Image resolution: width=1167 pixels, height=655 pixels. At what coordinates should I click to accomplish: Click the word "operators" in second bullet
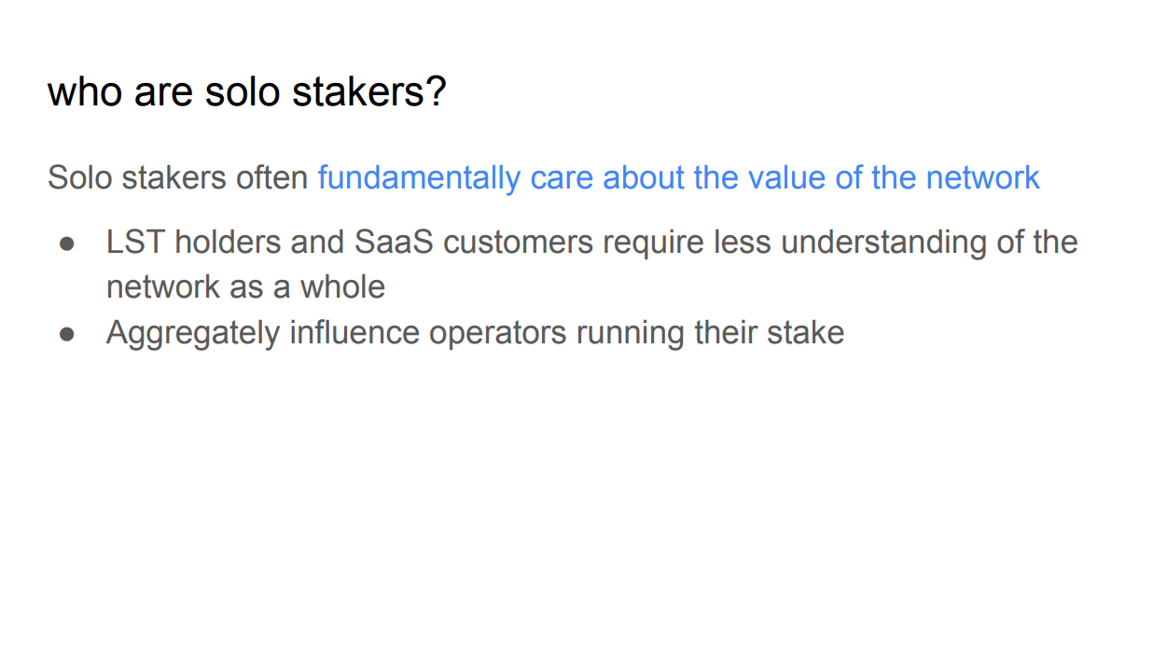pos(497,333)
